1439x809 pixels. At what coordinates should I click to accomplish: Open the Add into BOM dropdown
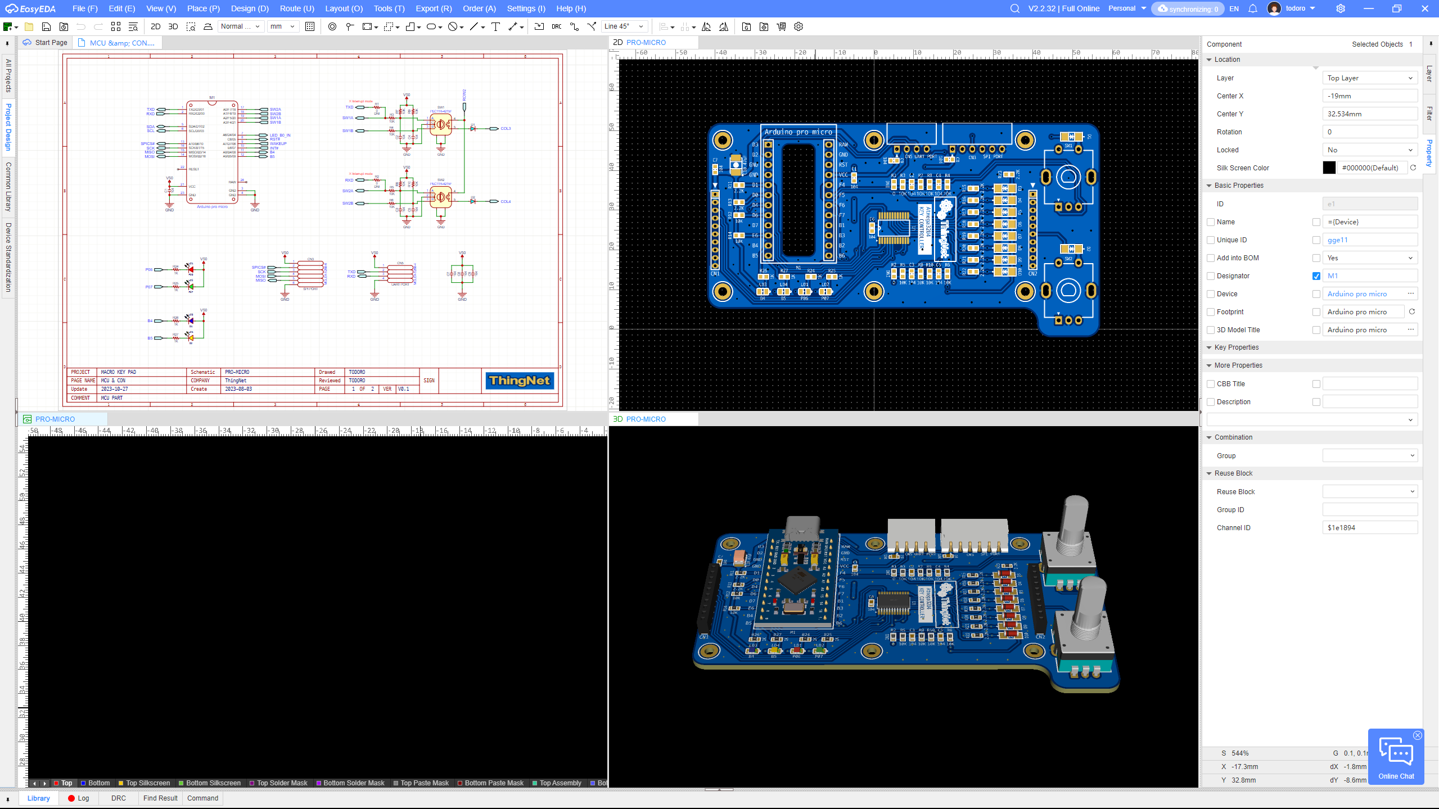(x=1370, y=258)
